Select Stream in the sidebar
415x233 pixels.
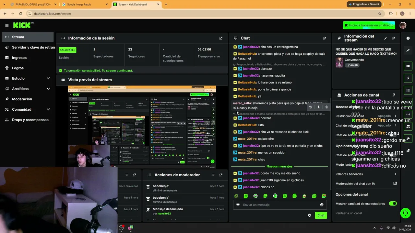click(28, 37)
